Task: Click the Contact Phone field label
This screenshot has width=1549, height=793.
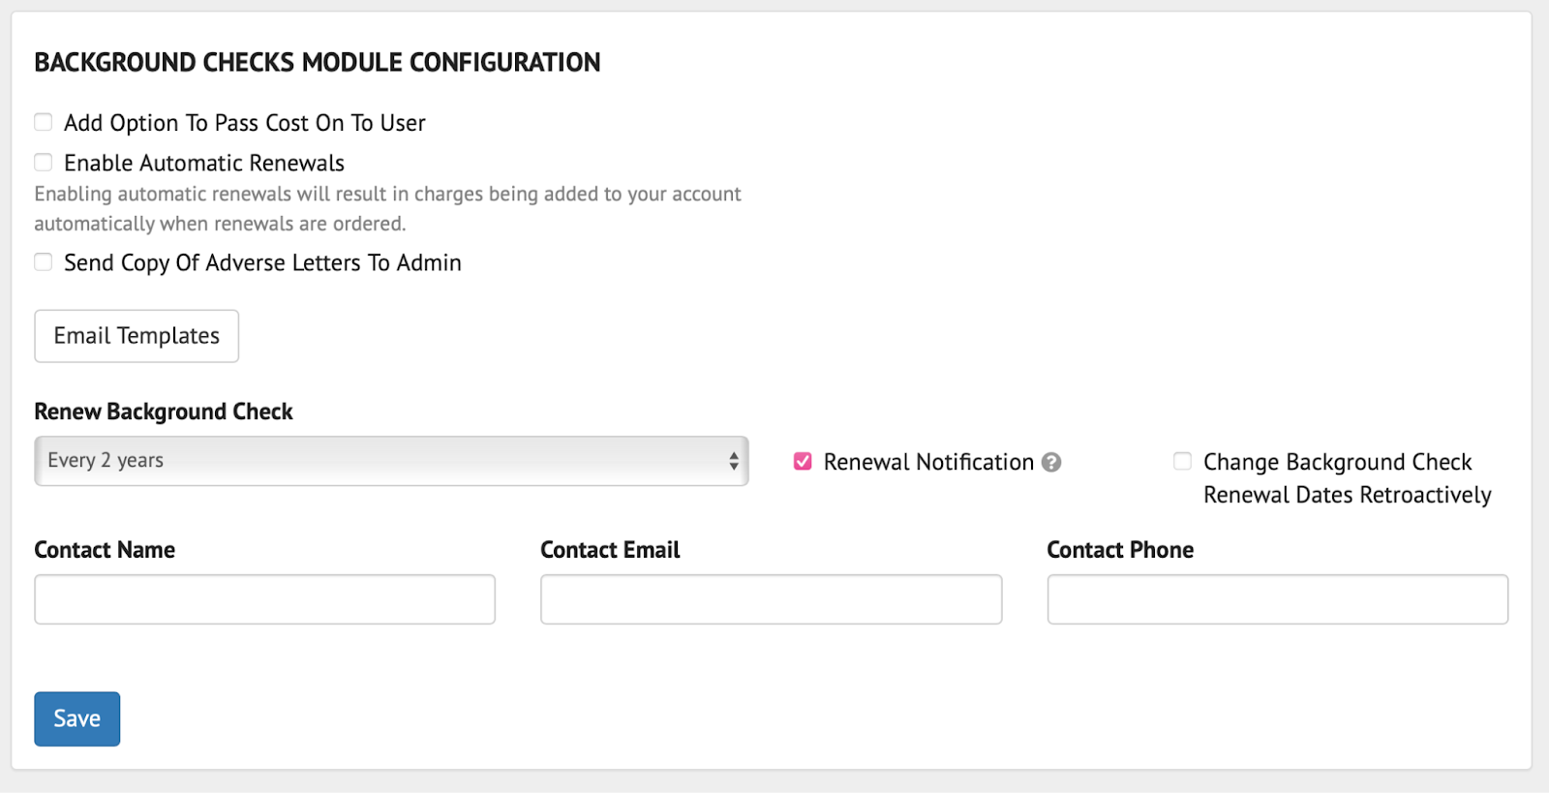Action: (x=1120, y=550)
